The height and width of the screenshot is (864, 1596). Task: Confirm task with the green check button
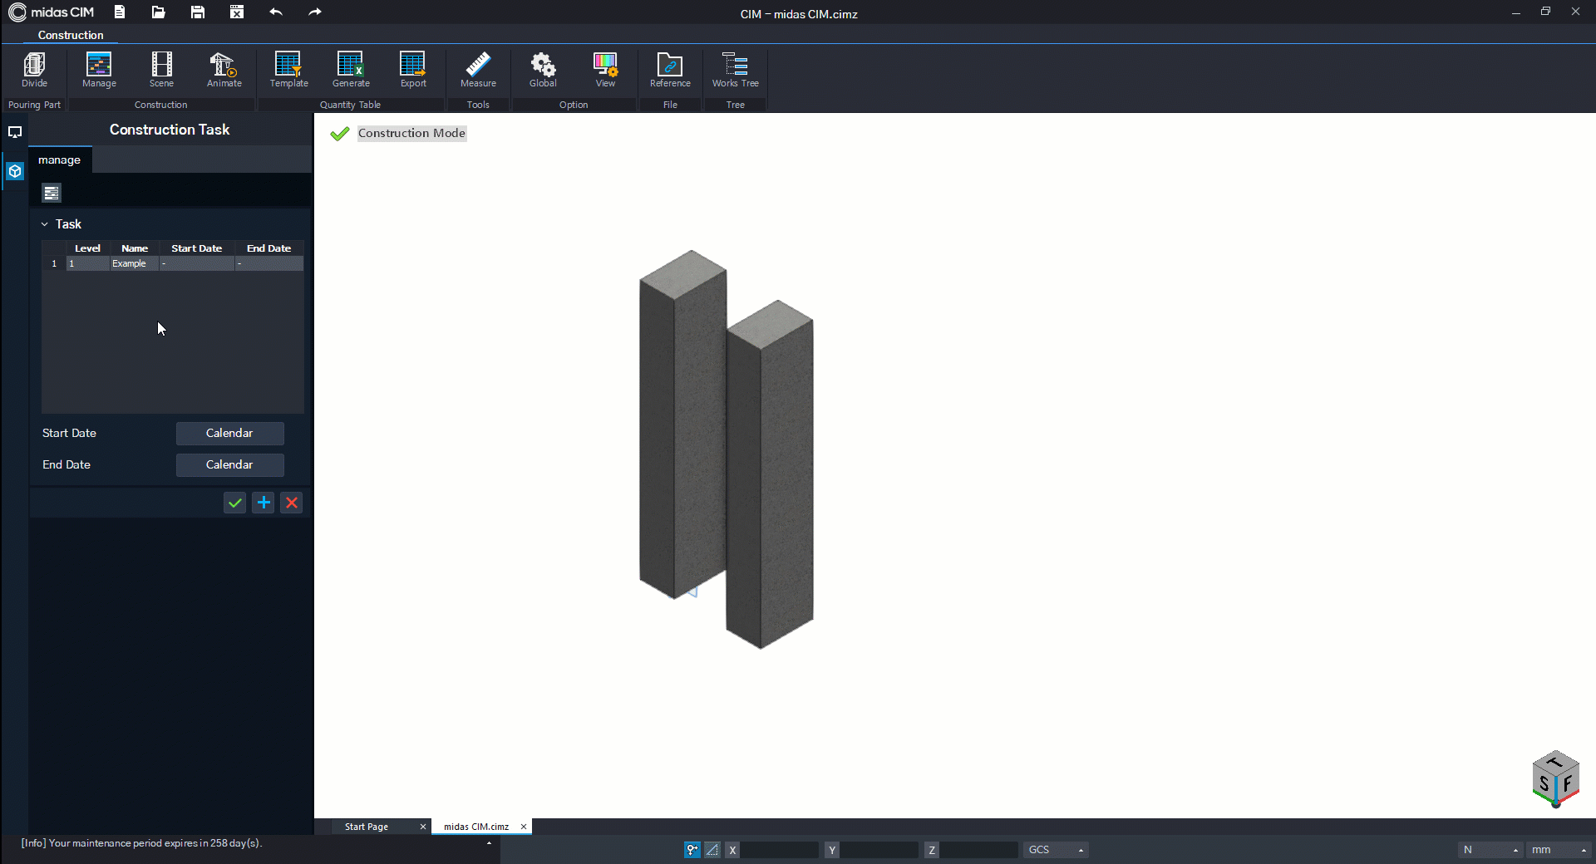pos(235,503)
